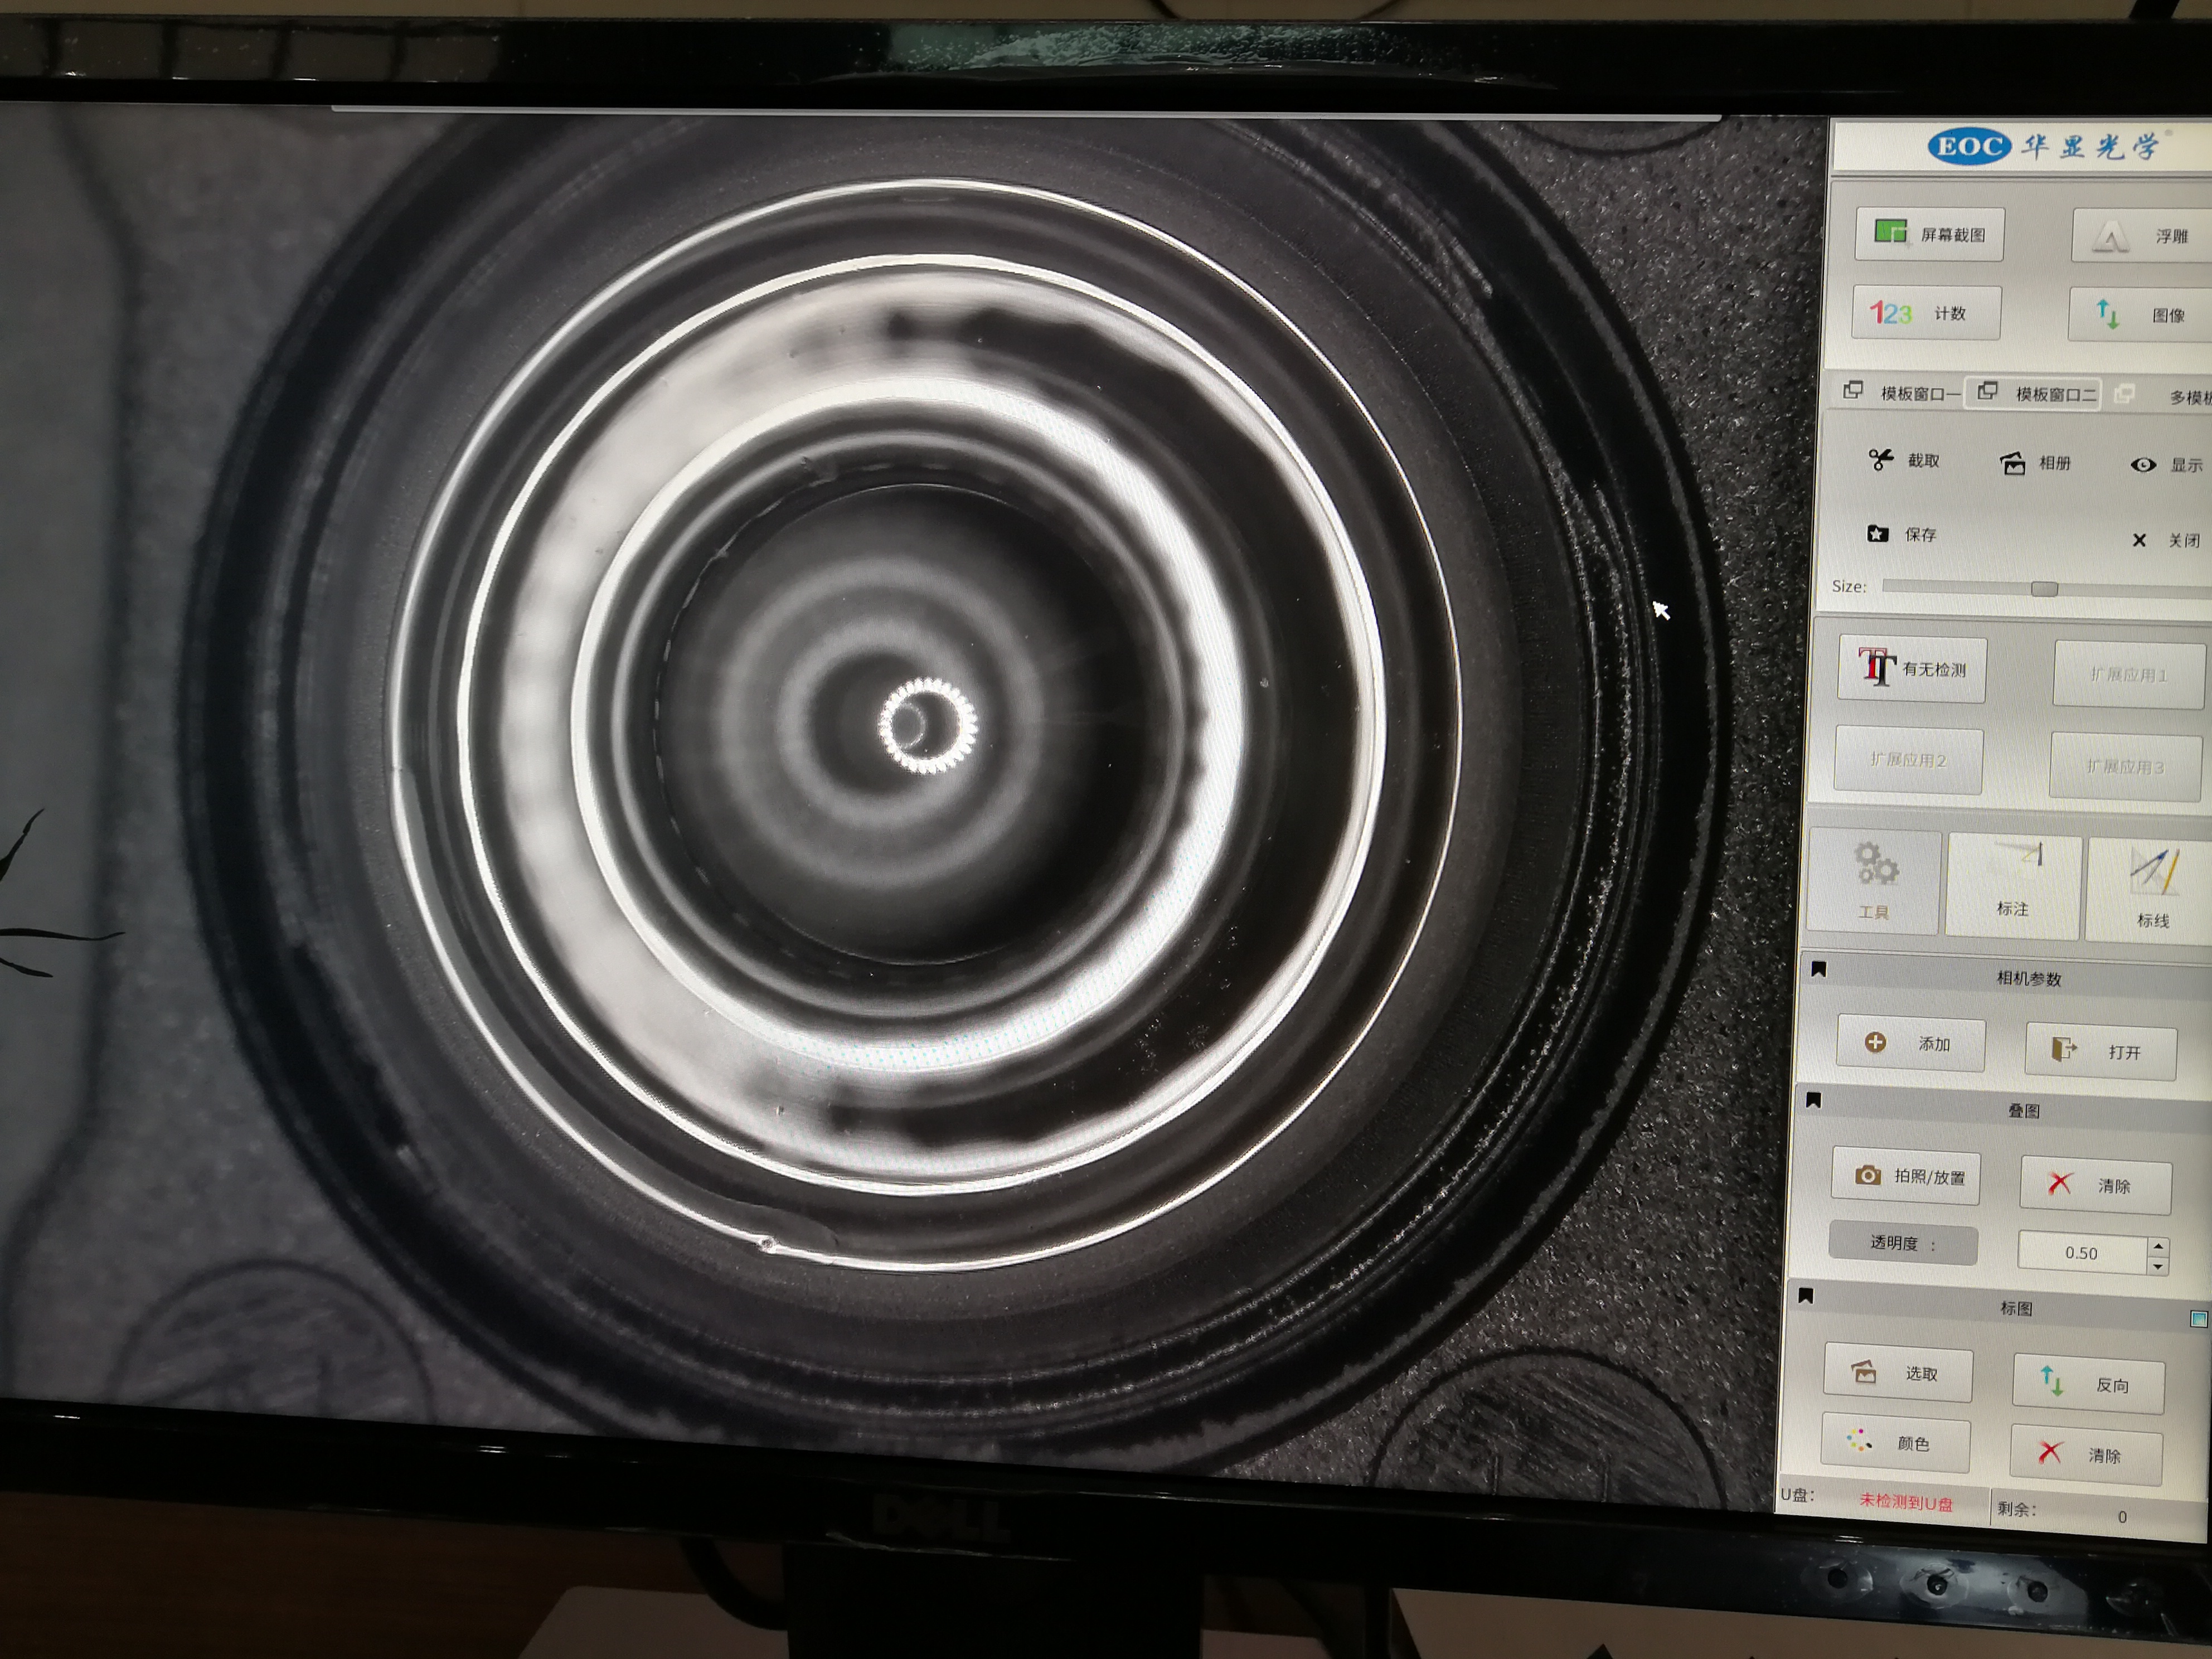Collapse the 相机参数 section via bookmark marker
The image size is (2212, 1659).
(x=1819, y=969)
